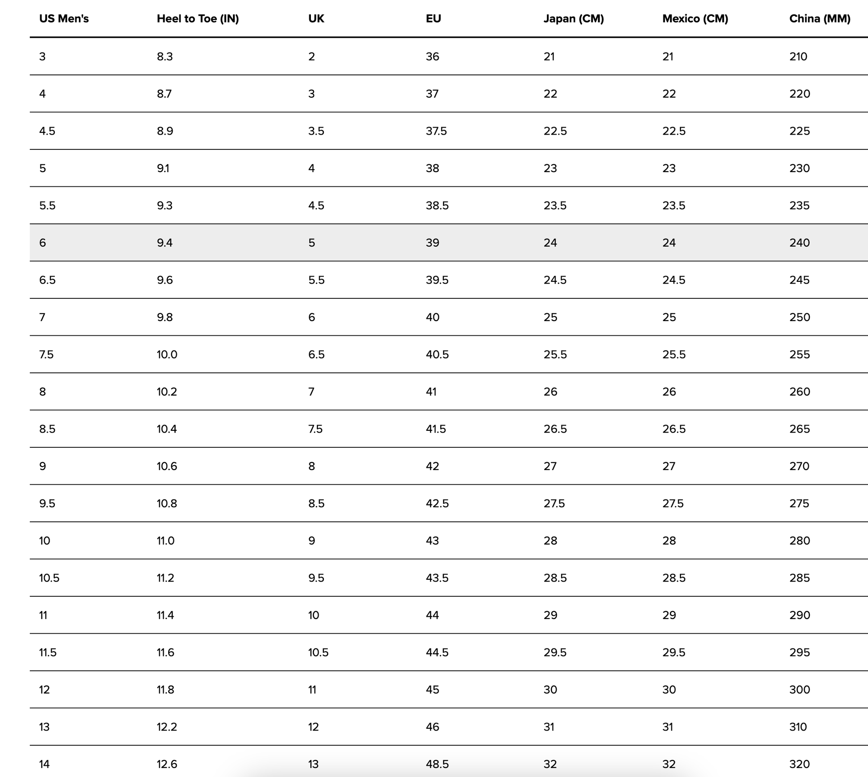This screenshot has width=868, height=777.
Task: Click the highlighted US Men's size 6 cell
Action: [x=42, y=243]
